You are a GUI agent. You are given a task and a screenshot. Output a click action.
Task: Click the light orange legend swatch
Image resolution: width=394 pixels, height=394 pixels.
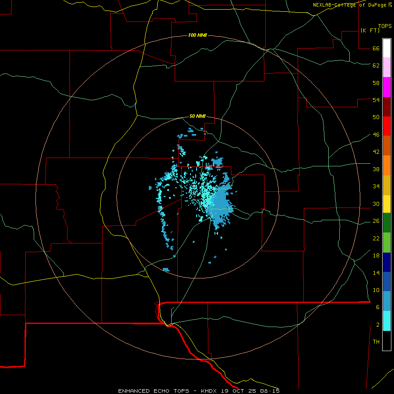point(387,165)
